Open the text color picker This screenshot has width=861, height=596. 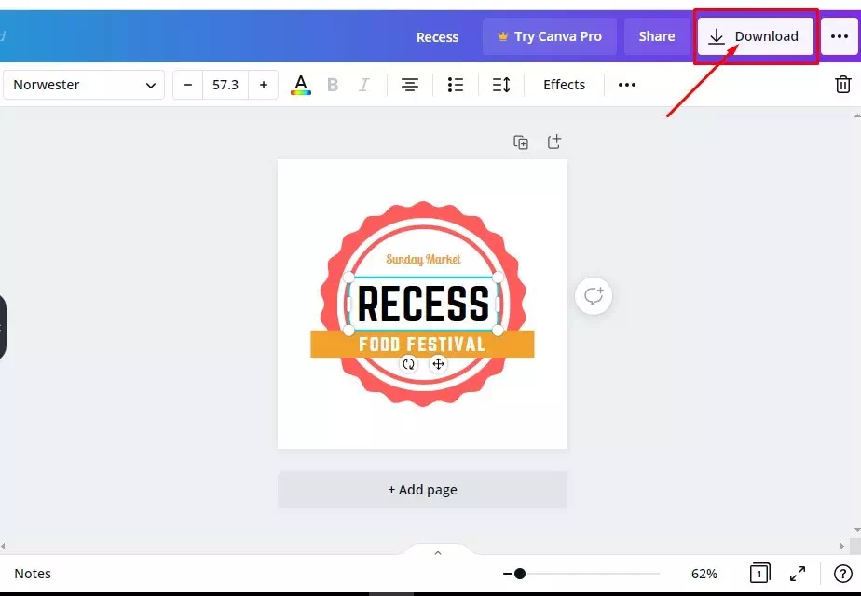300,85
